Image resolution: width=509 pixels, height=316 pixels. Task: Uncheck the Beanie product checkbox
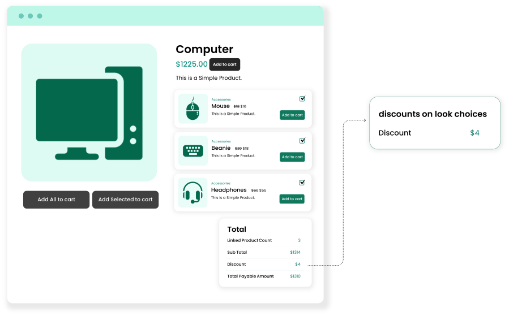[302, 140]
